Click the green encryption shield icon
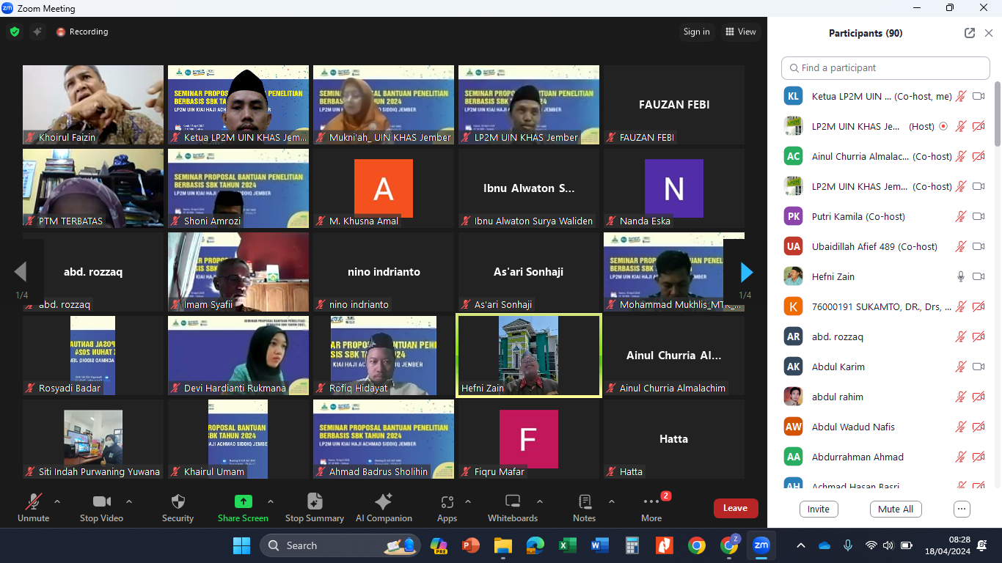1002x563 pixels. (x=15, y=32)
